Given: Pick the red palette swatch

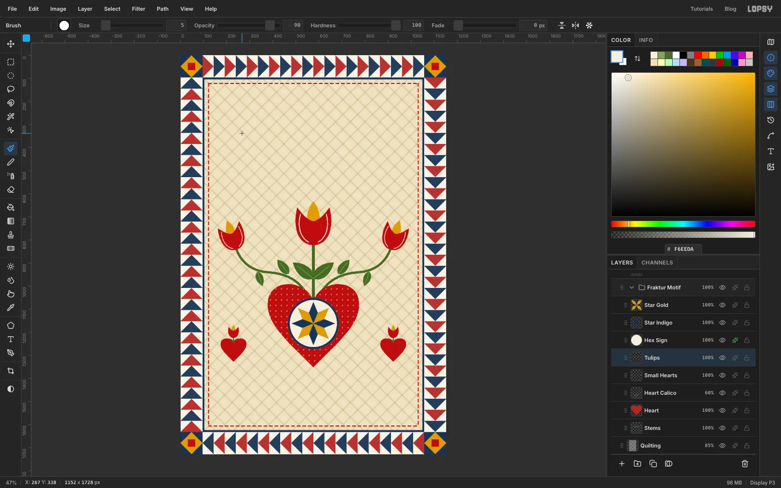Looking at the screenshot, I should 698,55.
